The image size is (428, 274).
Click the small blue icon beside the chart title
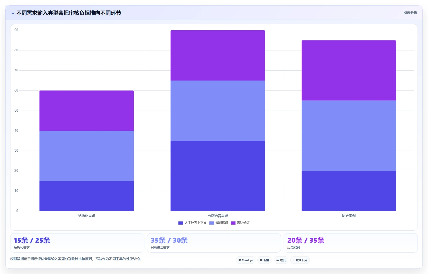coord(12,13)
